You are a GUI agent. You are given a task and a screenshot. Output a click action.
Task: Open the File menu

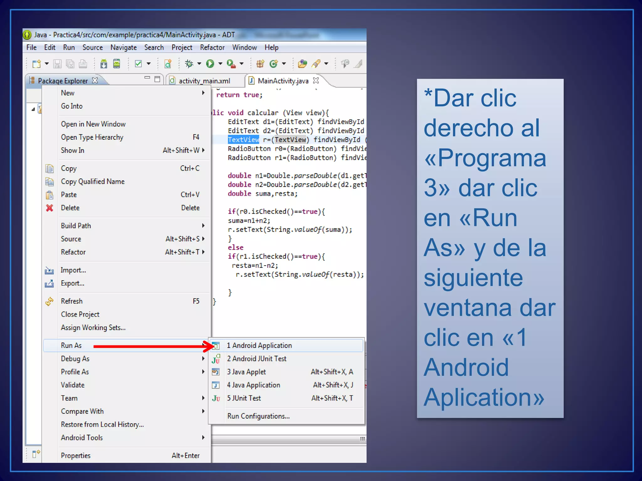click(x=31, y=48)
